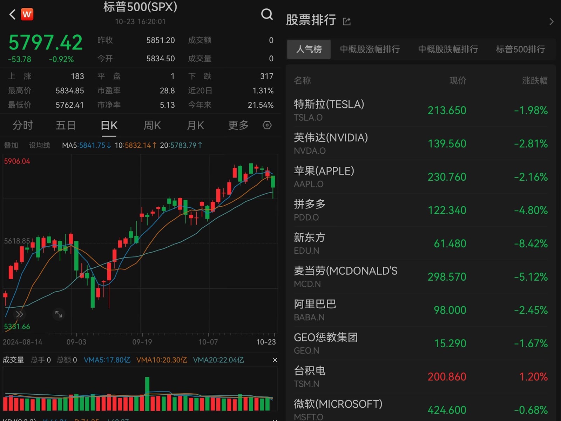Tap the 10-23 date axis label
This screenshot has height=421, width=561.
(x=266, y=342)
